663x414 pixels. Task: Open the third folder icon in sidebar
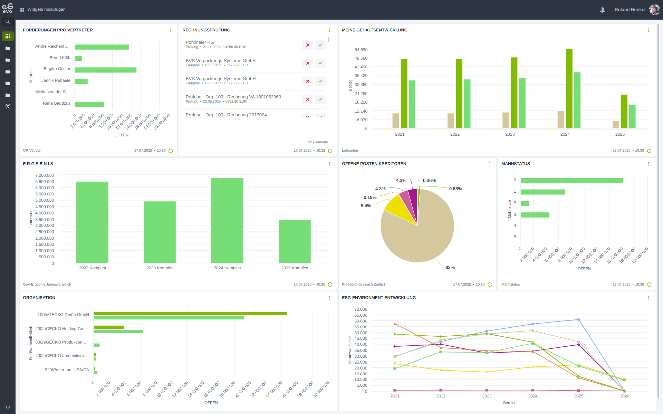pyautogui.click(x=8, y=72)
